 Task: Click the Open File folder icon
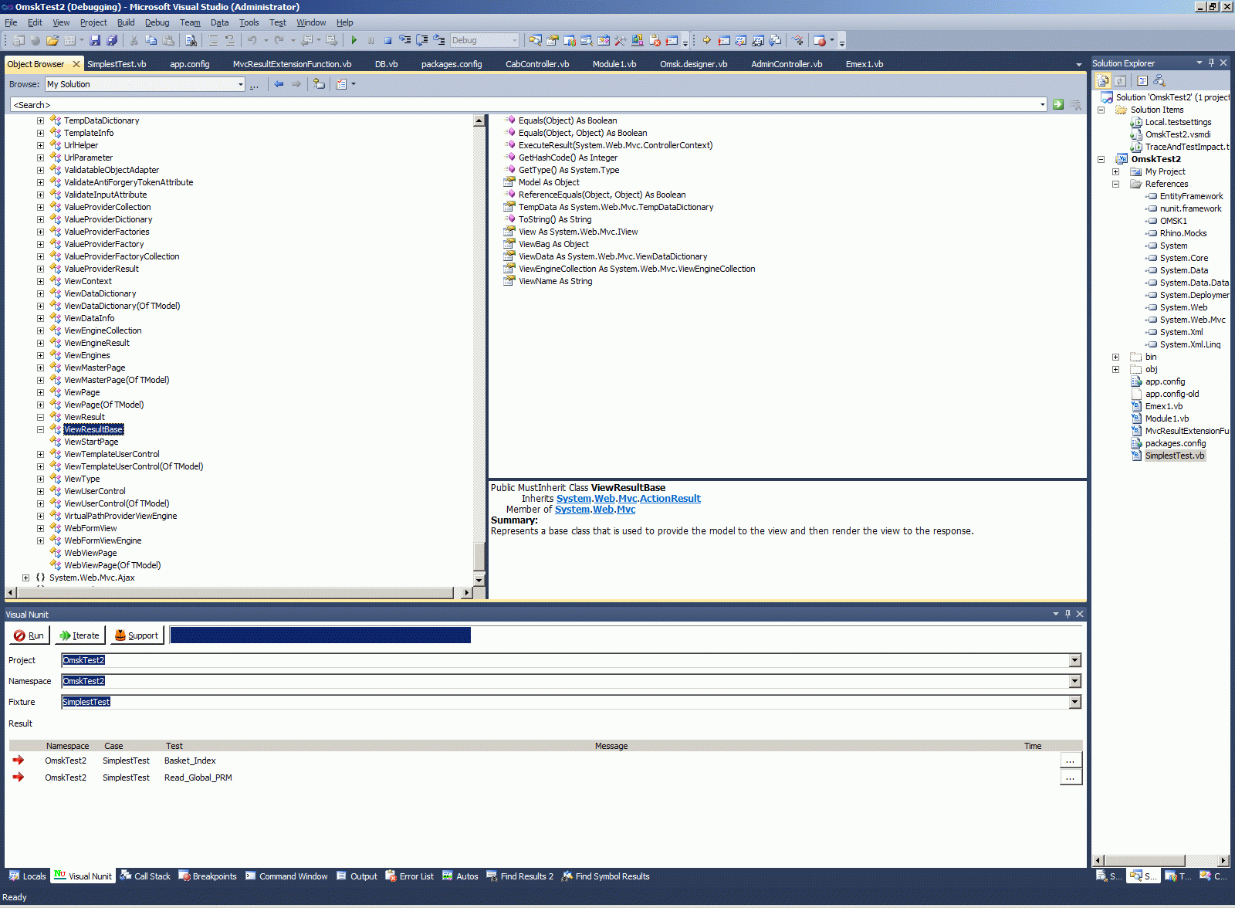52,40
